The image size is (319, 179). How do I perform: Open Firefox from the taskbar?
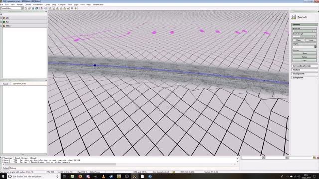[80, 176]
